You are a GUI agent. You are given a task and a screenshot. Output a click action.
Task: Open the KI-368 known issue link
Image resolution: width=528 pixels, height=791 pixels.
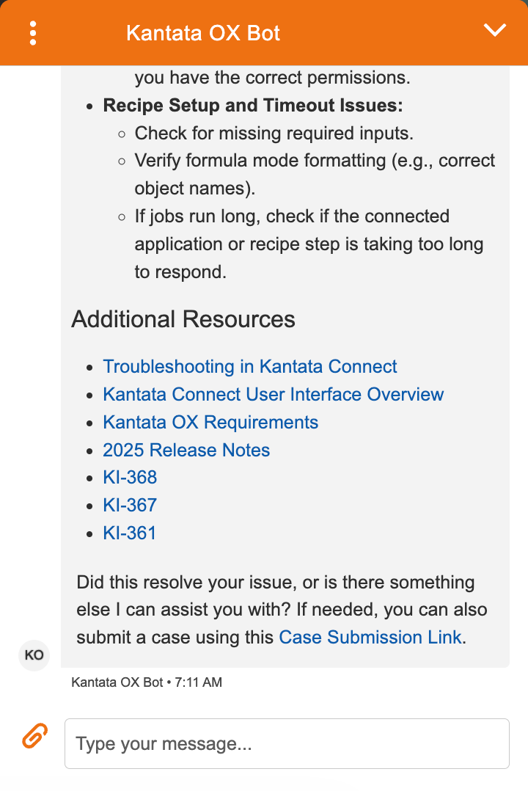[x=130, y=477]
